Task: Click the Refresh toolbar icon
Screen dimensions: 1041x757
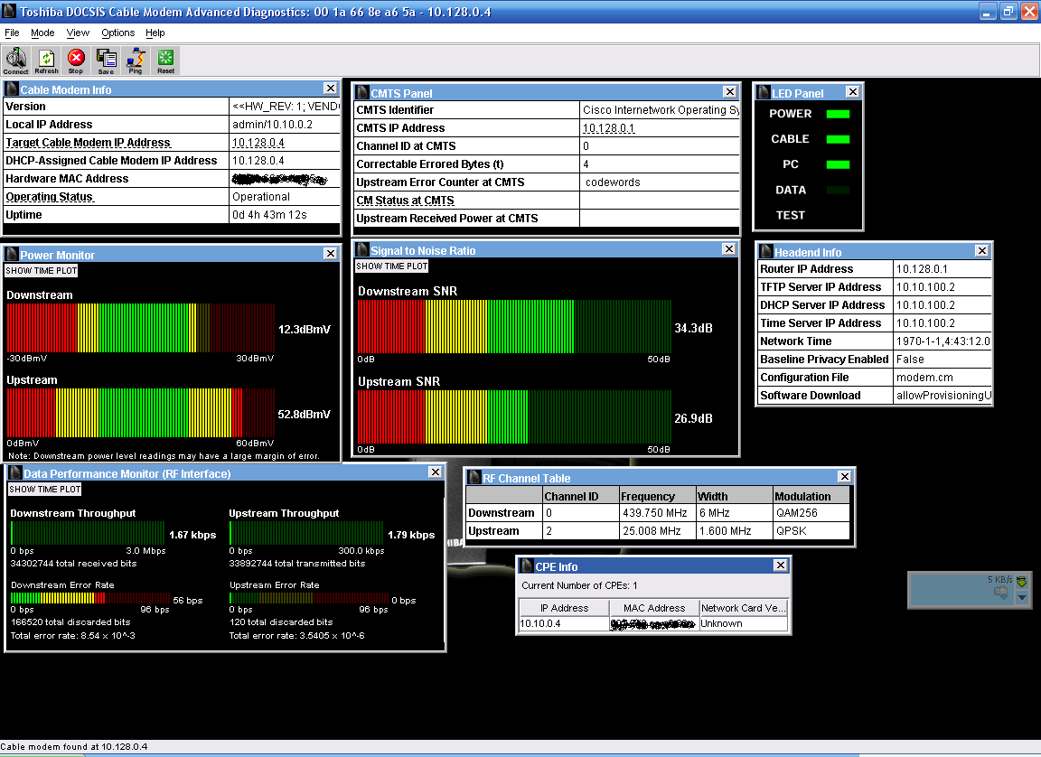Action: 46,61
